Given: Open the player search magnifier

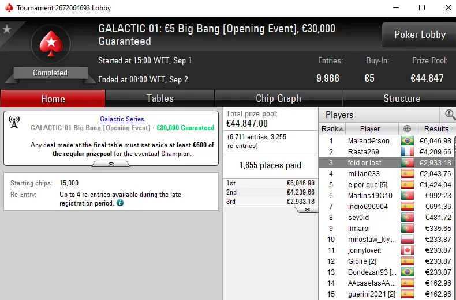Looking at the screenshot, I should click(450, 115).
